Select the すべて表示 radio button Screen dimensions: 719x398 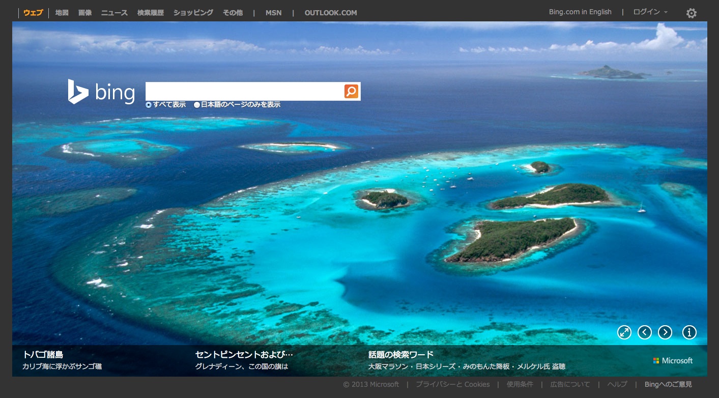coord(149,105)
